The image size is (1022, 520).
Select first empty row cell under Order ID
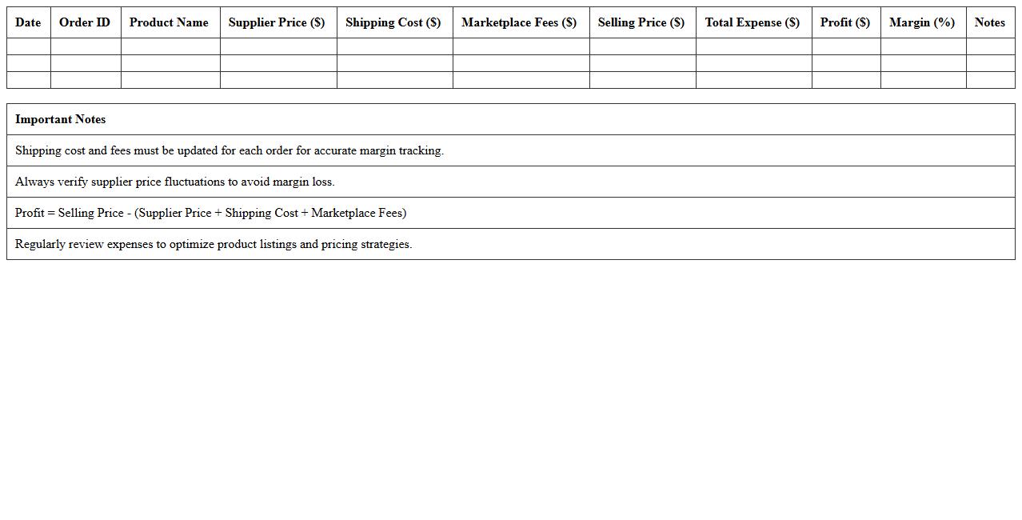coord(86,46)
